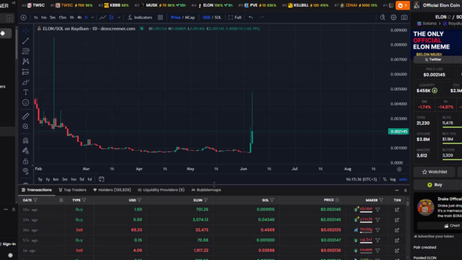Open the Transactions tab

(x=37, y=190)
